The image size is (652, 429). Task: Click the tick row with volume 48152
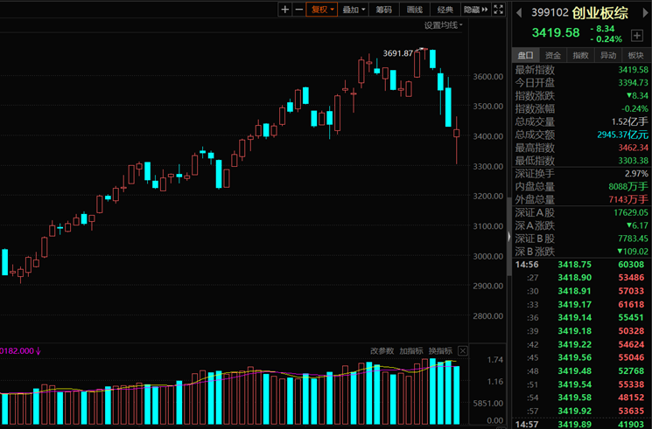click(x=579, y=398)
